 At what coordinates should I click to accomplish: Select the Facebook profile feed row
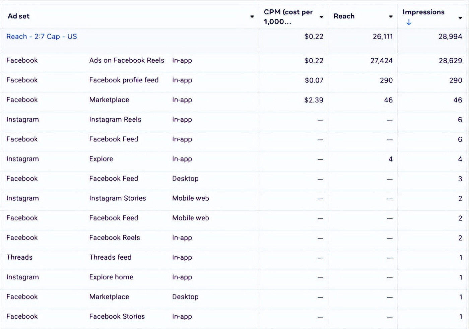(x=124, y=80)
